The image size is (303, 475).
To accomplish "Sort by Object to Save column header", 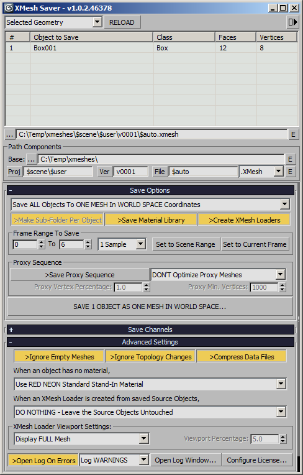I will 92,37.
